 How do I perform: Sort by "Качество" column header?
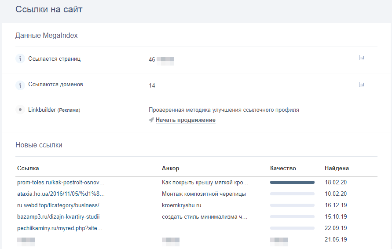pos(283,168)
